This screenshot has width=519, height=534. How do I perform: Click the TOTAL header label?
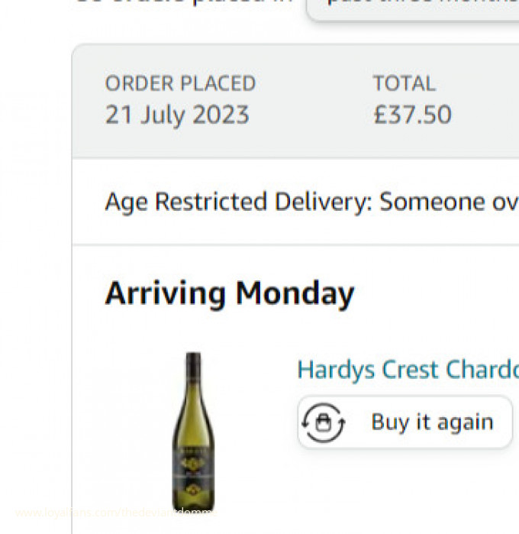coord(404,83)
